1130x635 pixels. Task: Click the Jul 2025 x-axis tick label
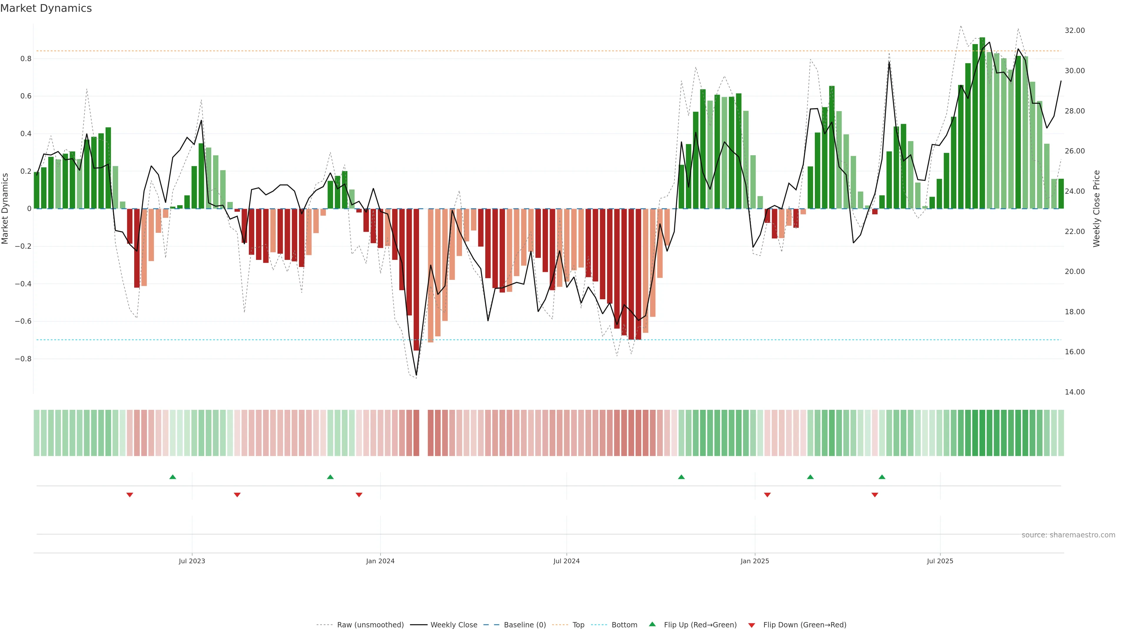click(x=940, y=561)
